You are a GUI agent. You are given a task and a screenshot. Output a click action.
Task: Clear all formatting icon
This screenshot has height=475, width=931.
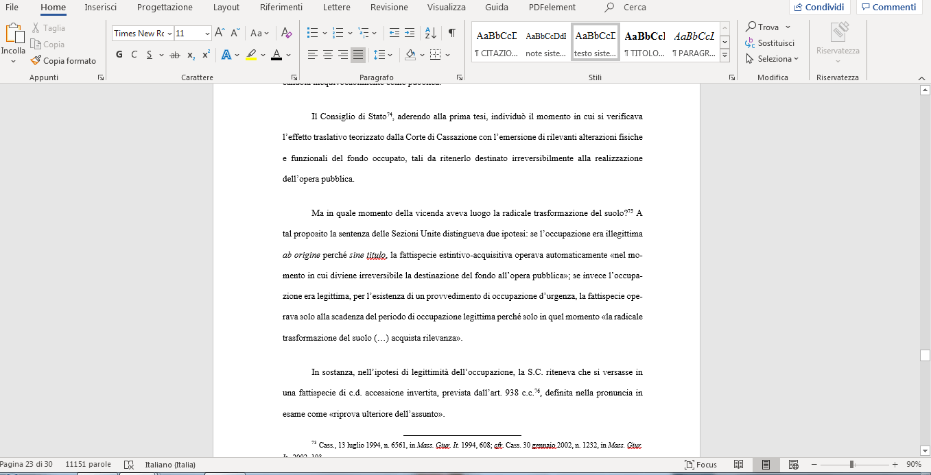coord(287,33)
